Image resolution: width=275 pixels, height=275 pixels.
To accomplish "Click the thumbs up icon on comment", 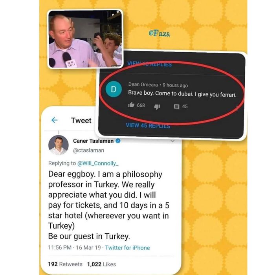I will (x=131, y=105).
